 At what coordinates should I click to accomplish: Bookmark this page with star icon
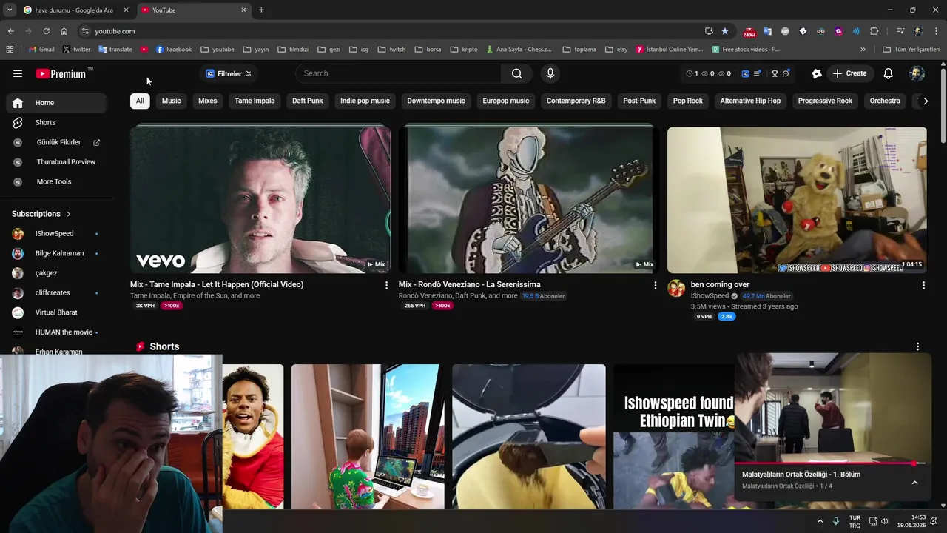(725, 31)
